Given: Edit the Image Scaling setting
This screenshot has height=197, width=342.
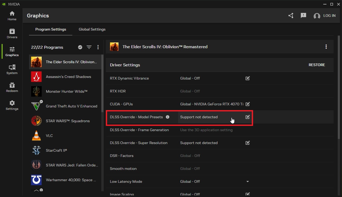Looking at the screenshot, I should pos(248,194).
